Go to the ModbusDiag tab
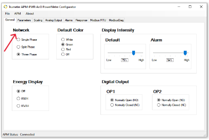Viewport: 209px width, 140px height. 116,20
